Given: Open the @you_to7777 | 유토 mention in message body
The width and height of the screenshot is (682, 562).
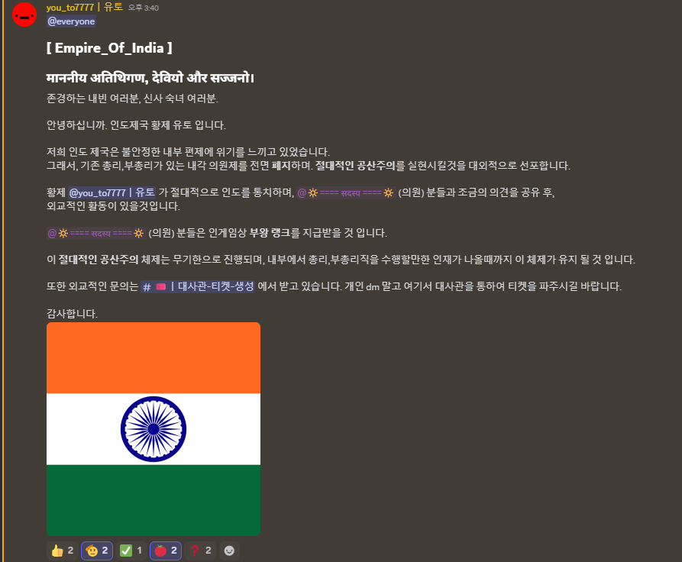Looking at the screenshot, I should [x=112, y=192].
